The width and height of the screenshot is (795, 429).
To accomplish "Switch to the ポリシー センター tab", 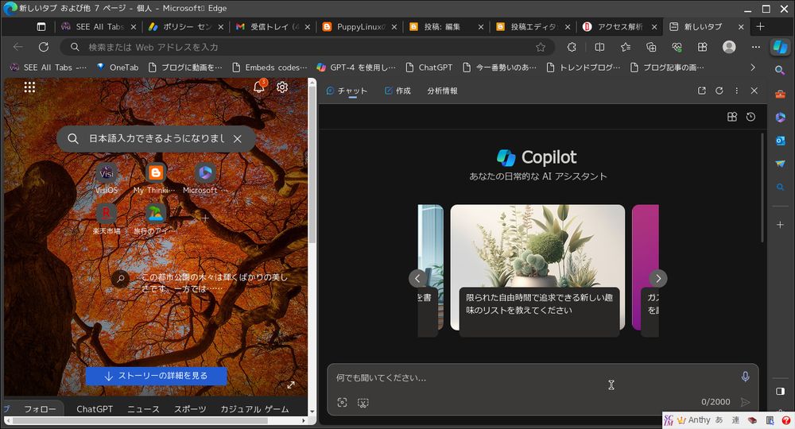I will click(185, 27).
